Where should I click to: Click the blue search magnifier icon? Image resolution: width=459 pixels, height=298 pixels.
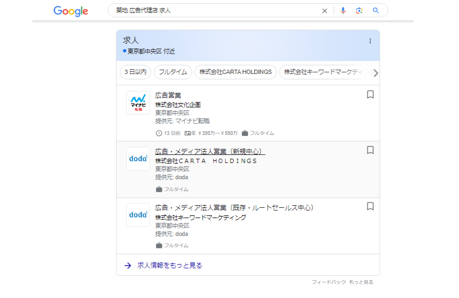(376, 11)
